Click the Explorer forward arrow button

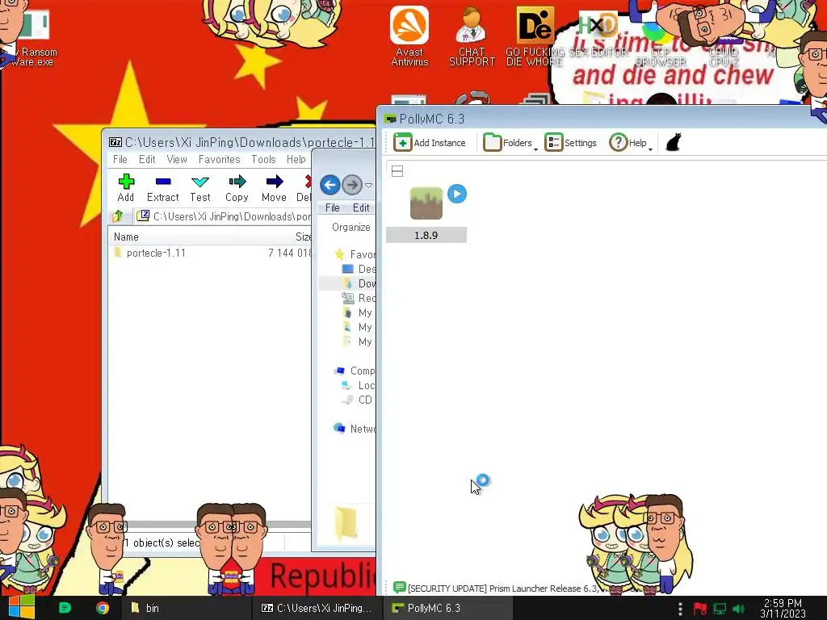[x=352, y=185]
